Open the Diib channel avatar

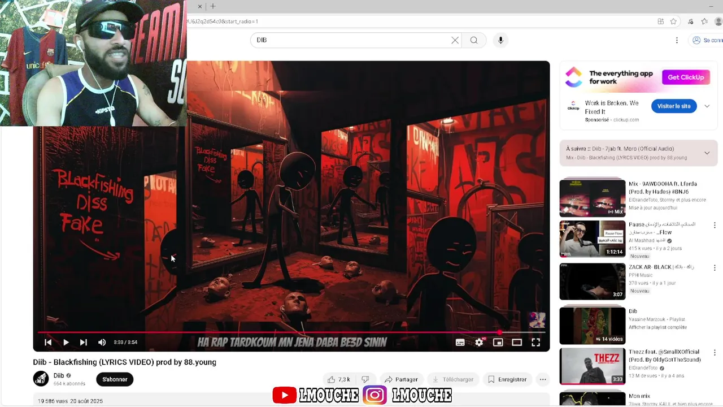(41, 379)
